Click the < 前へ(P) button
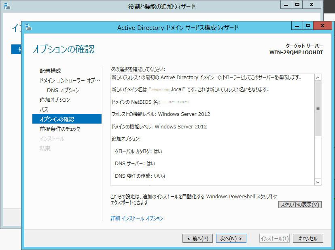335x250 pixels. [197, 238]
